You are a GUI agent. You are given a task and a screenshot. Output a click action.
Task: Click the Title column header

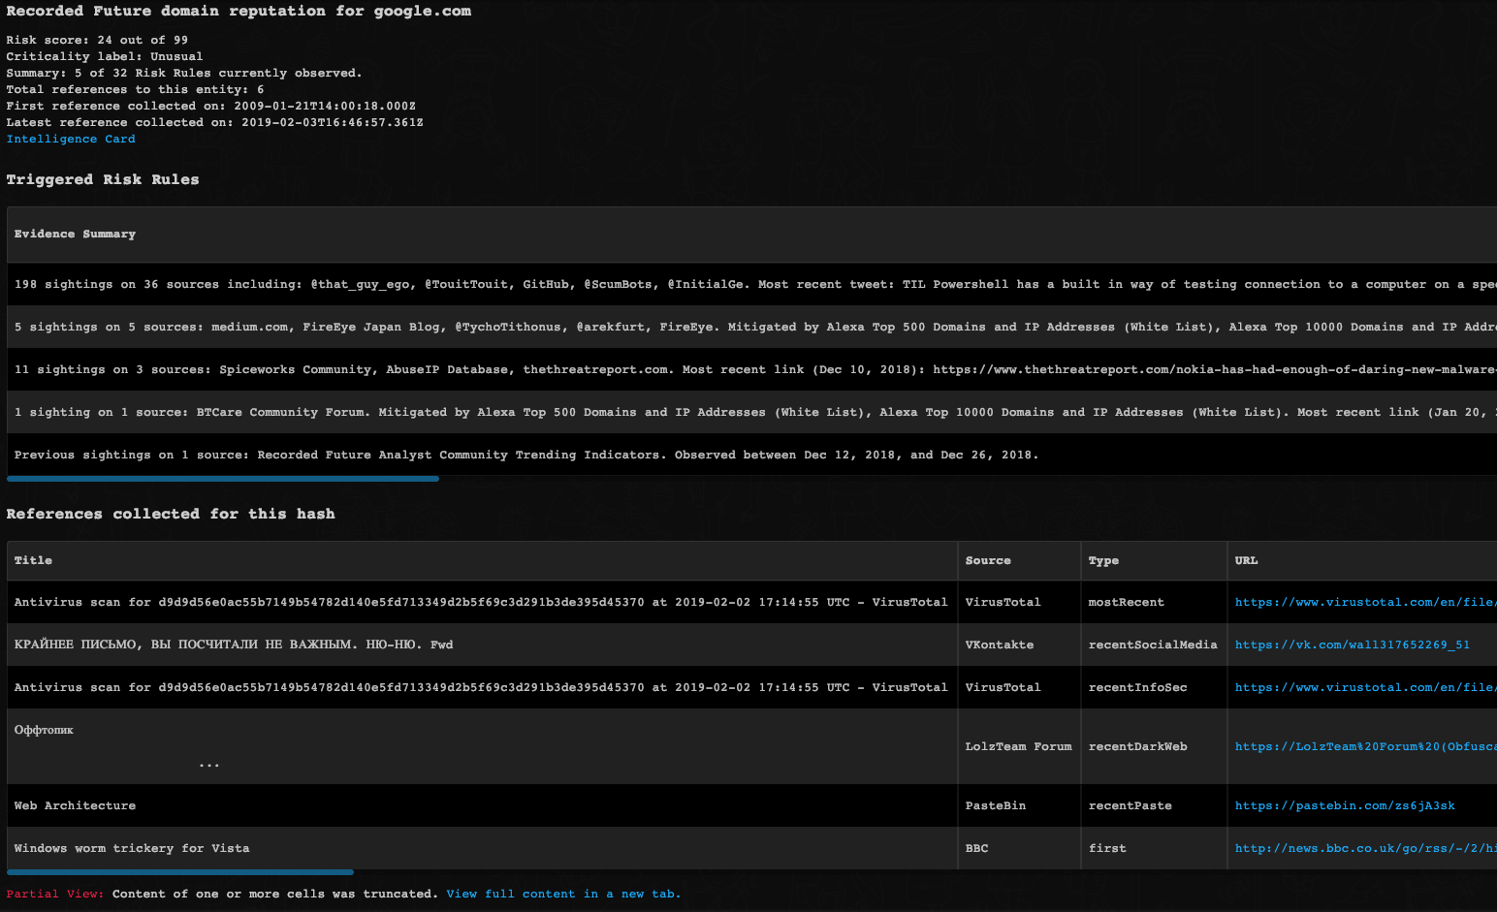click(34, 561)
